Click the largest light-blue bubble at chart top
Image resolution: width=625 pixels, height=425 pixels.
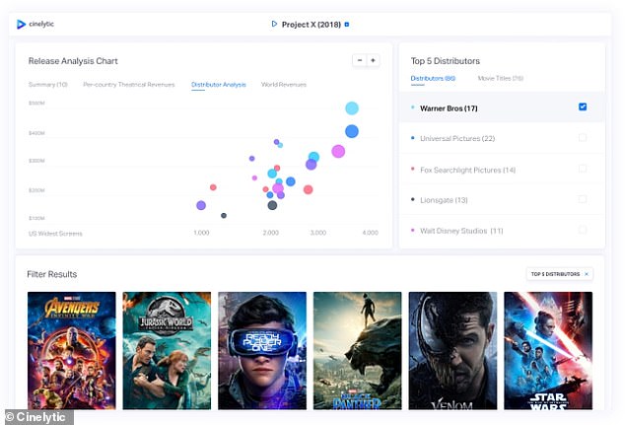[351, 108]
